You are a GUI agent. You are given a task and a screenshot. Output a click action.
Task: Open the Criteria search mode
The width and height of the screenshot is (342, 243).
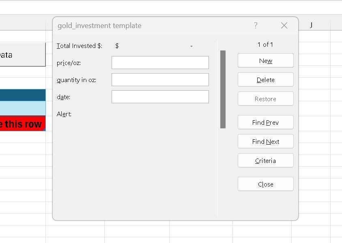coord(265,160)
